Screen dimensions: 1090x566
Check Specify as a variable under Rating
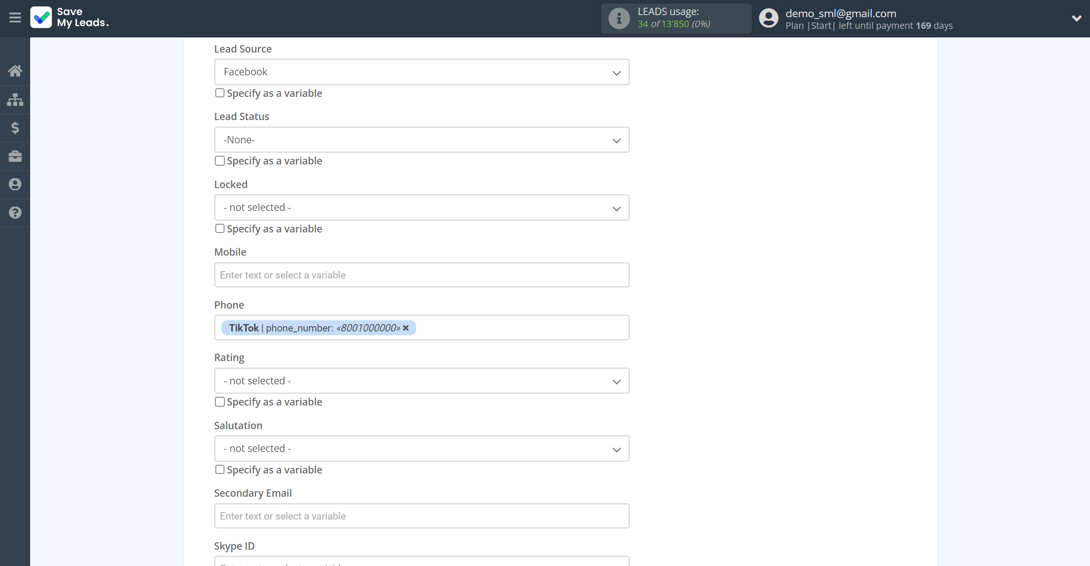tap(220, 402)
